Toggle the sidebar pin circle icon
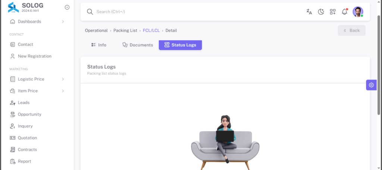The height and width of the screenshot is (170, 382). point(67,7)
